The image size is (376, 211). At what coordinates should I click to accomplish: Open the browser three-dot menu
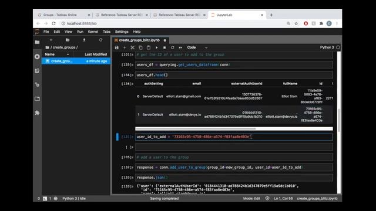tap(337, 23)
